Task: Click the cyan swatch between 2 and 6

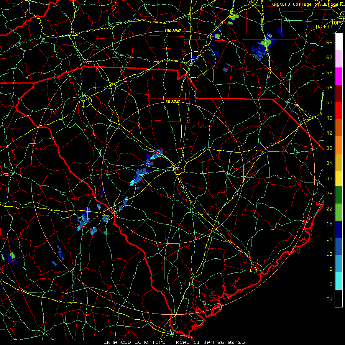Action: (338, 281)
